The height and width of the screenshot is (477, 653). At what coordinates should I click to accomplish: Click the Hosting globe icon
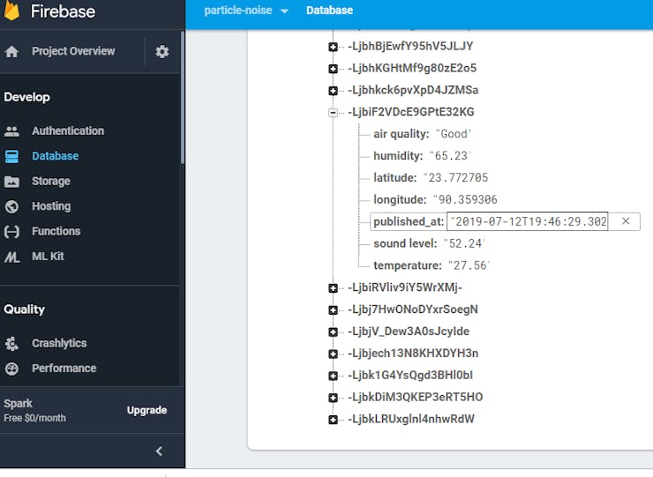click(x=11, y=206)
